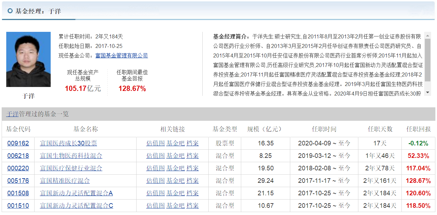Click the 基金代码 column header
The image size is (437, 215).
18,129
